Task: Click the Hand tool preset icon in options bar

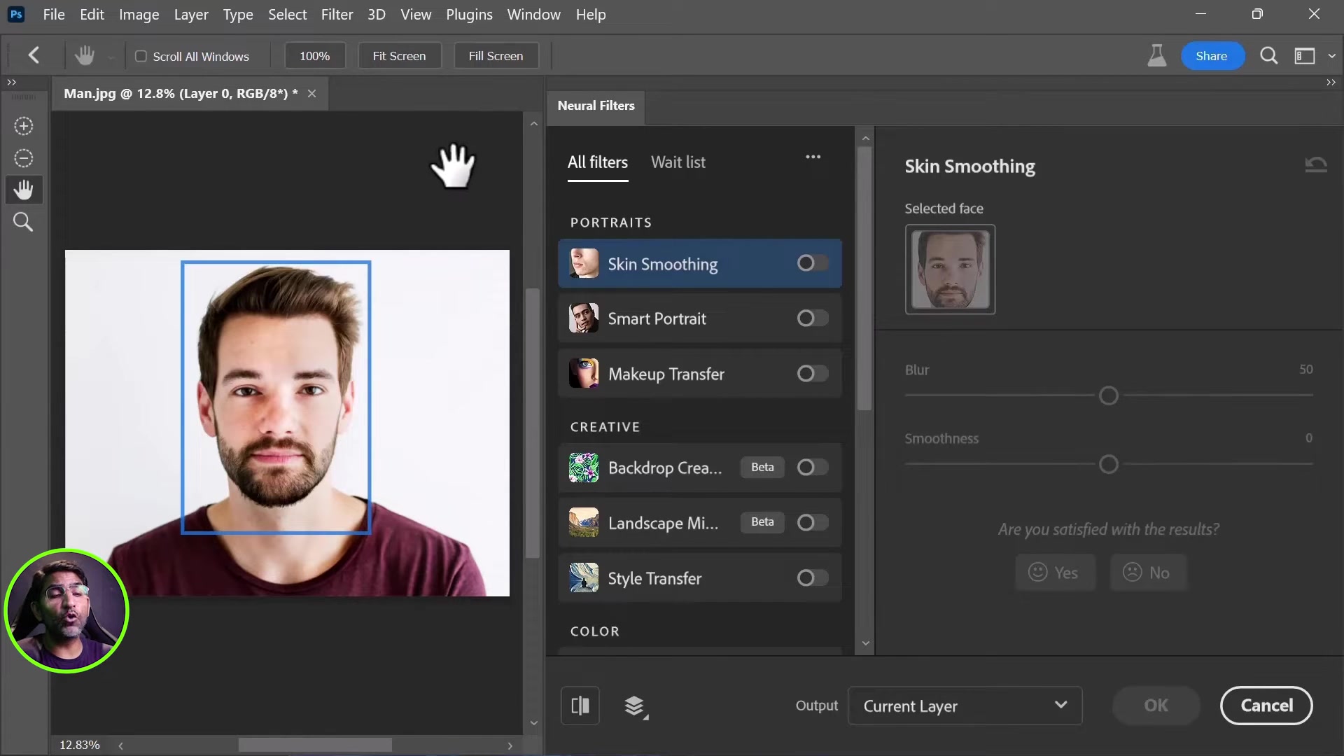Action: click(x=85, y=55)
